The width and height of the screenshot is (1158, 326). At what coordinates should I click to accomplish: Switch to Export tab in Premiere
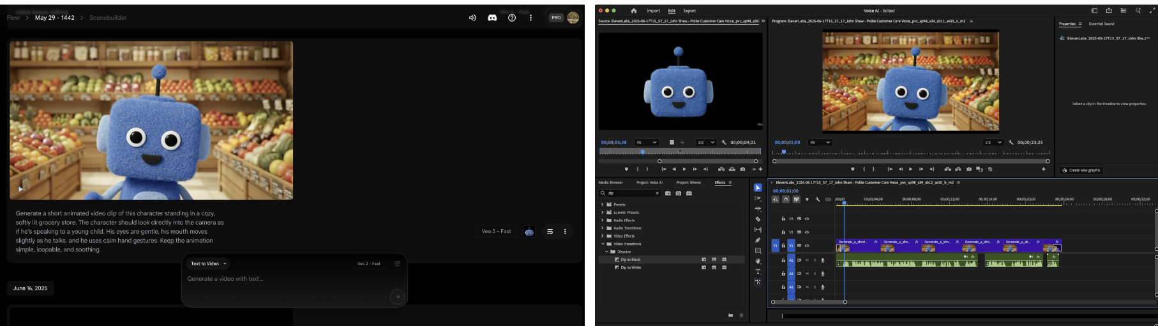689,11
